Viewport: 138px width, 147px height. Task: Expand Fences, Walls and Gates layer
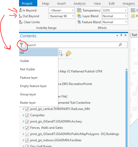tap(23, 128)
